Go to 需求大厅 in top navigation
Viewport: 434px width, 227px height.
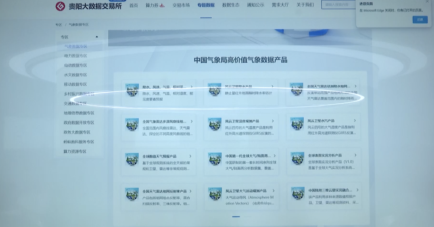tap(280, 5)
